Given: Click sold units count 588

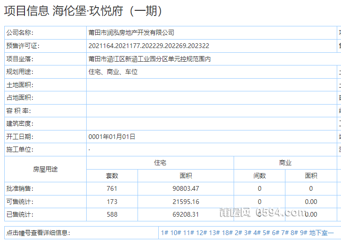Looking at the screenshot, I should click(x=112, y=214).
